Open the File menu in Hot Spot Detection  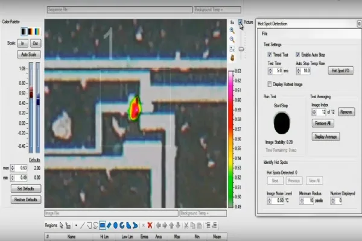point(265,34)
